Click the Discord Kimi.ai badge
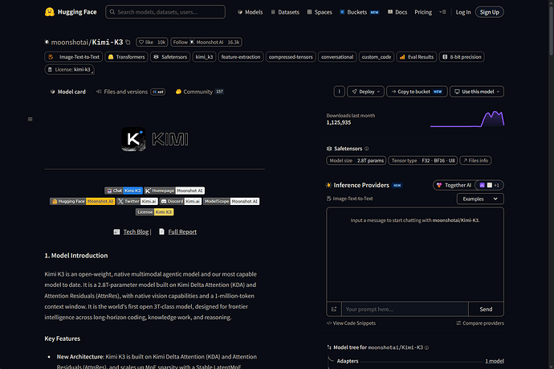This screenshot has width=554, height=369. pos(181,201)
